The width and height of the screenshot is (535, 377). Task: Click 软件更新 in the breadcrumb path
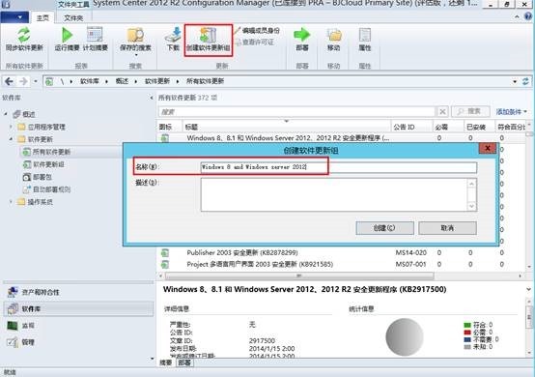coord(157,81)
